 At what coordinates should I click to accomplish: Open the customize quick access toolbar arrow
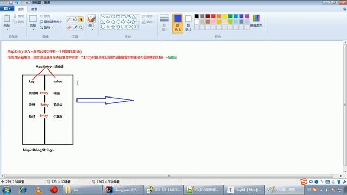(x=27, y=3)
